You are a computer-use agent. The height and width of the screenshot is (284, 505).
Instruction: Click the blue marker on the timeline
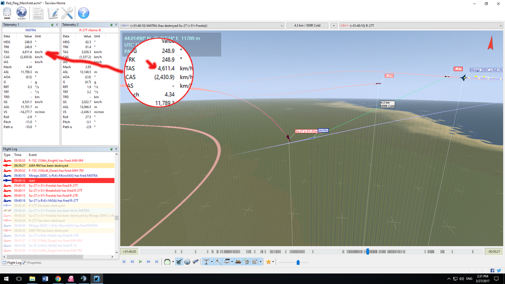click(x=368, y=252)
